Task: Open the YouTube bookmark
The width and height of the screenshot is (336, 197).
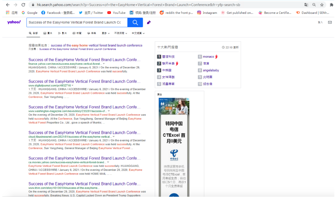Action: coord(116,13)
